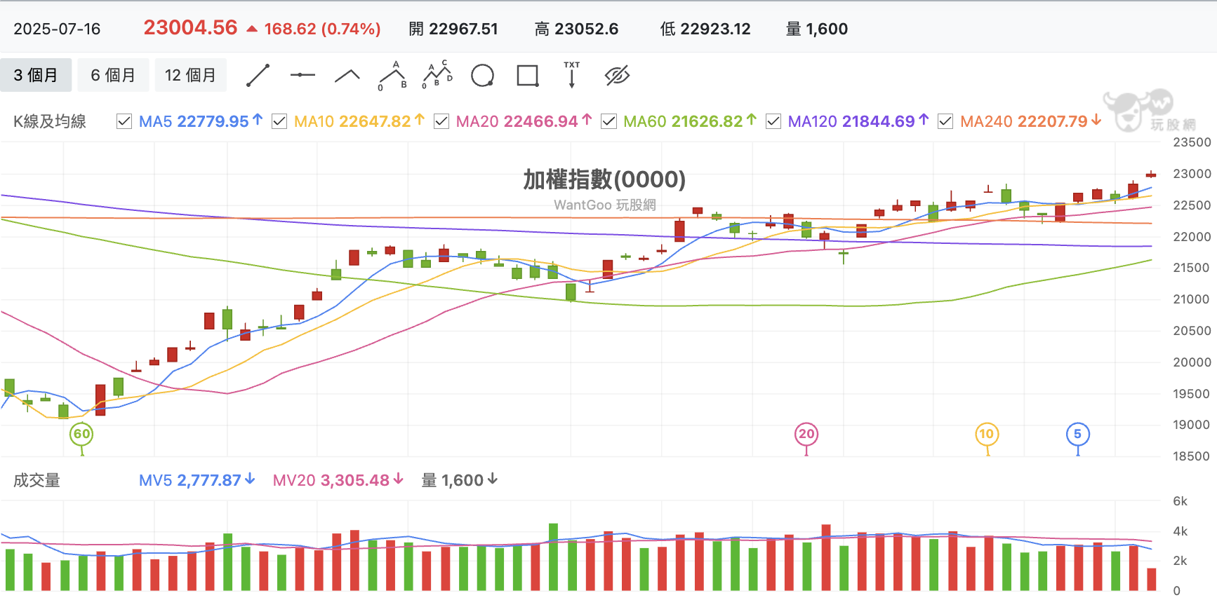Click the MA60 21626.82 label
This screenshot has width=1217, height=600.
click(x=690, y=121)
